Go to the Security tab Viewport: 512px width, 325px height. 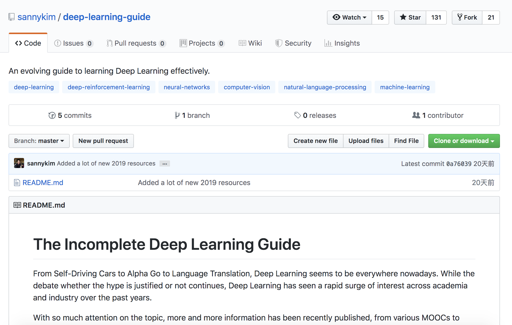pyautogui.click(x=293, y=43)
